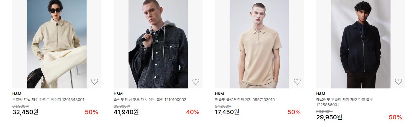Add the beige twill jacket to wishlist

pos(95,82)
